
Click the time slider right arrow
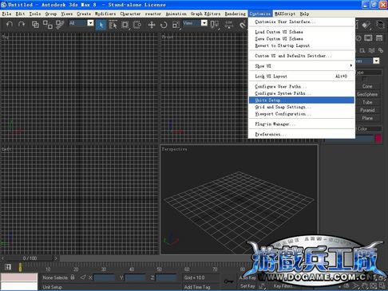[56, 258]
